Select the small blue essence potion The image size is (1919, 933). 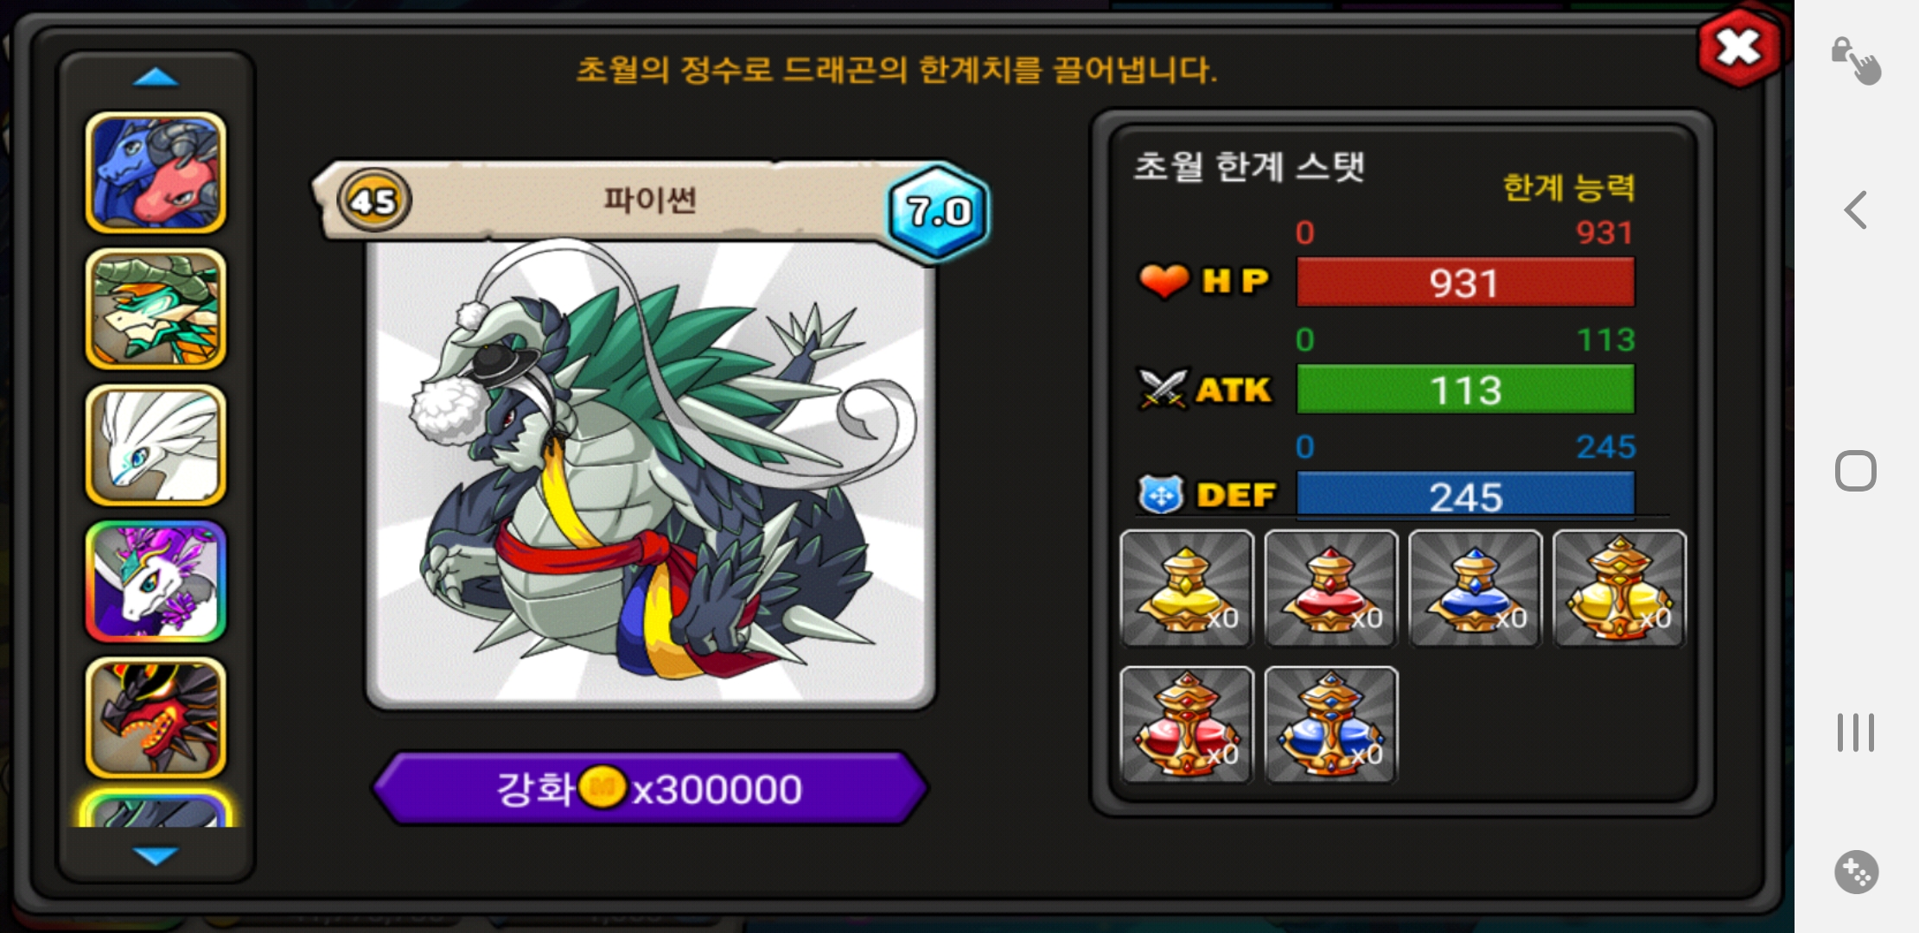coord(1475,588)
